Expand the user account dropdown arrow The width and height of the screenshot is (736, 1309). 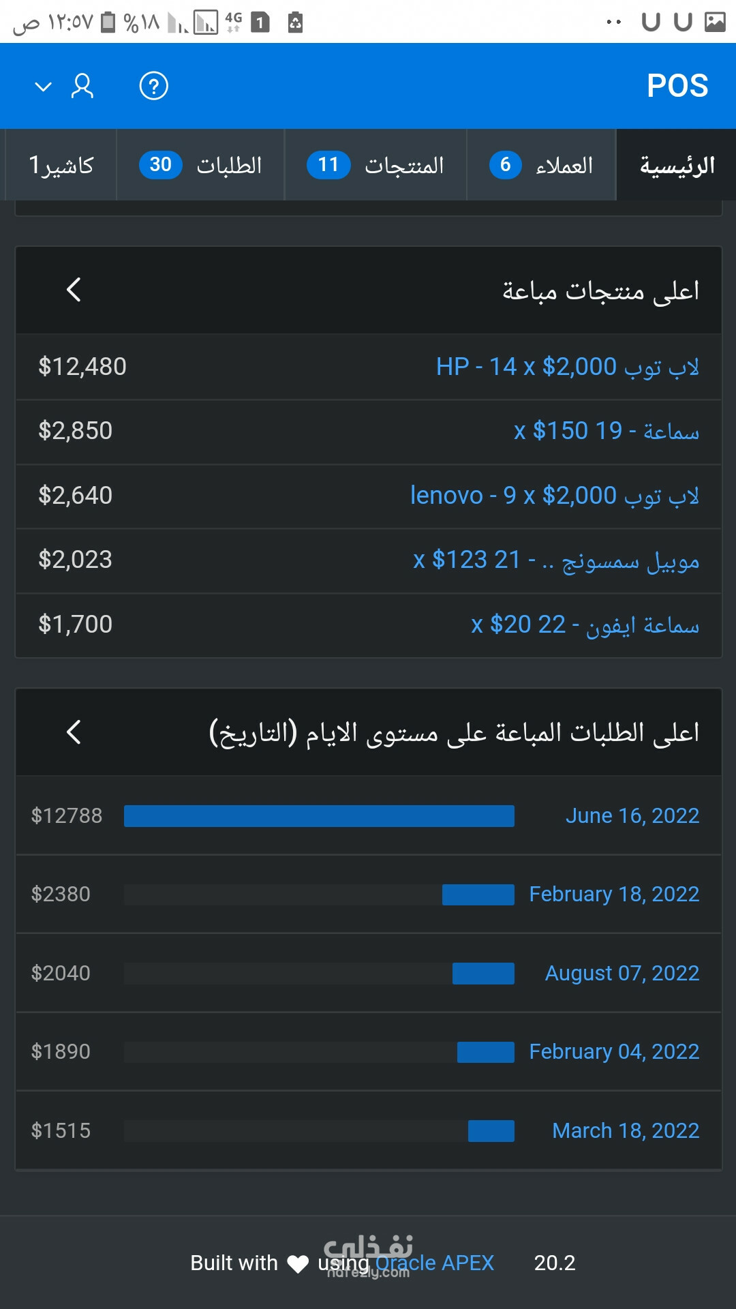(44, 87)
